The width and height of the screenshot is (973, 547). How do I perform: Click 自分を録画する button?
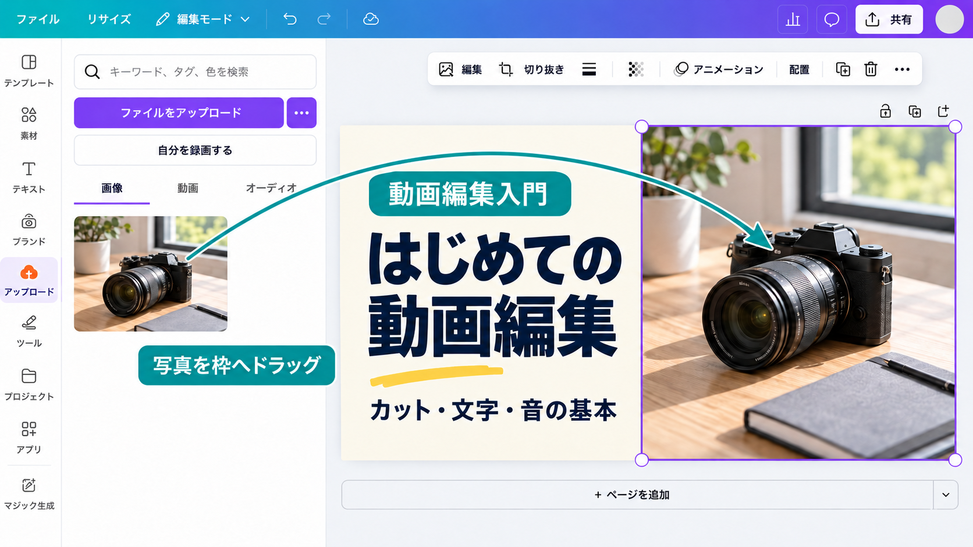pos(195,150)
